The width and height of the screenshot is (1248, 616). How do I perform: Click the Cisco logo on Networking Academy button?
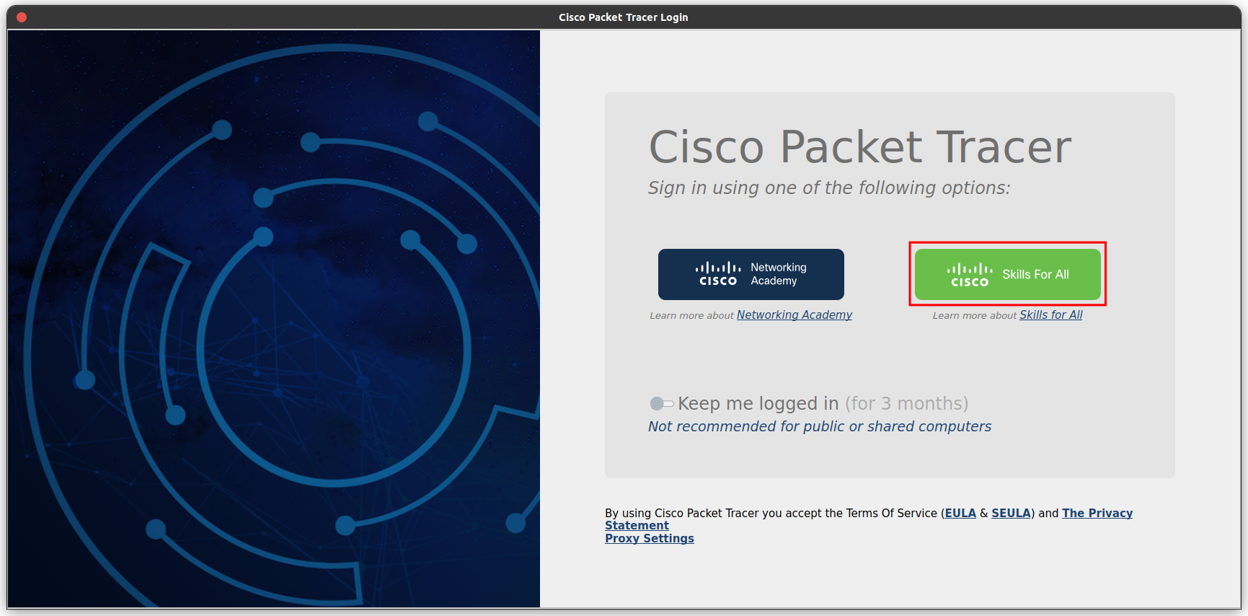coord(717,274)
